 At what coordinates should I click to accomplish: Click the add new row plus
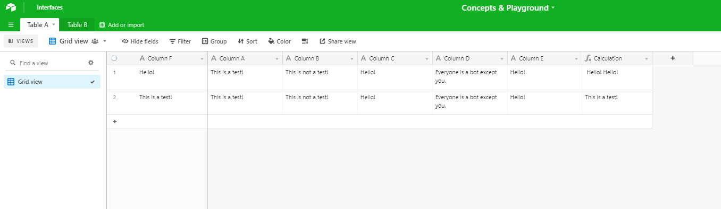[x=114, y=121]
